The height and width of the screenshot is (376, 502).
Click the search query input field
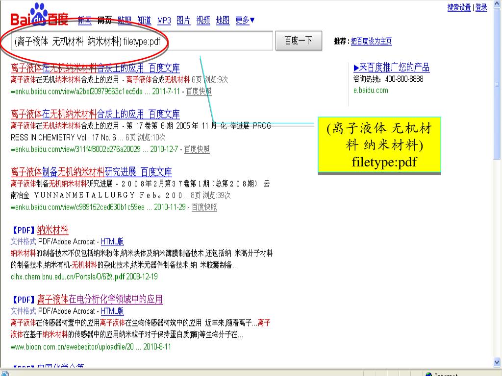pyautogui.click(x=142, y=41)
